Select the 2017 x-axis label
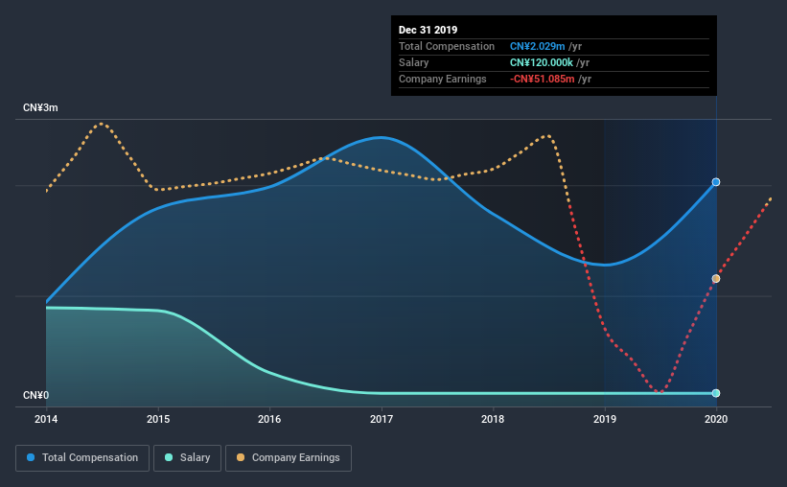Viewport: 787px width, 487px height. click(x=382, y=419)
